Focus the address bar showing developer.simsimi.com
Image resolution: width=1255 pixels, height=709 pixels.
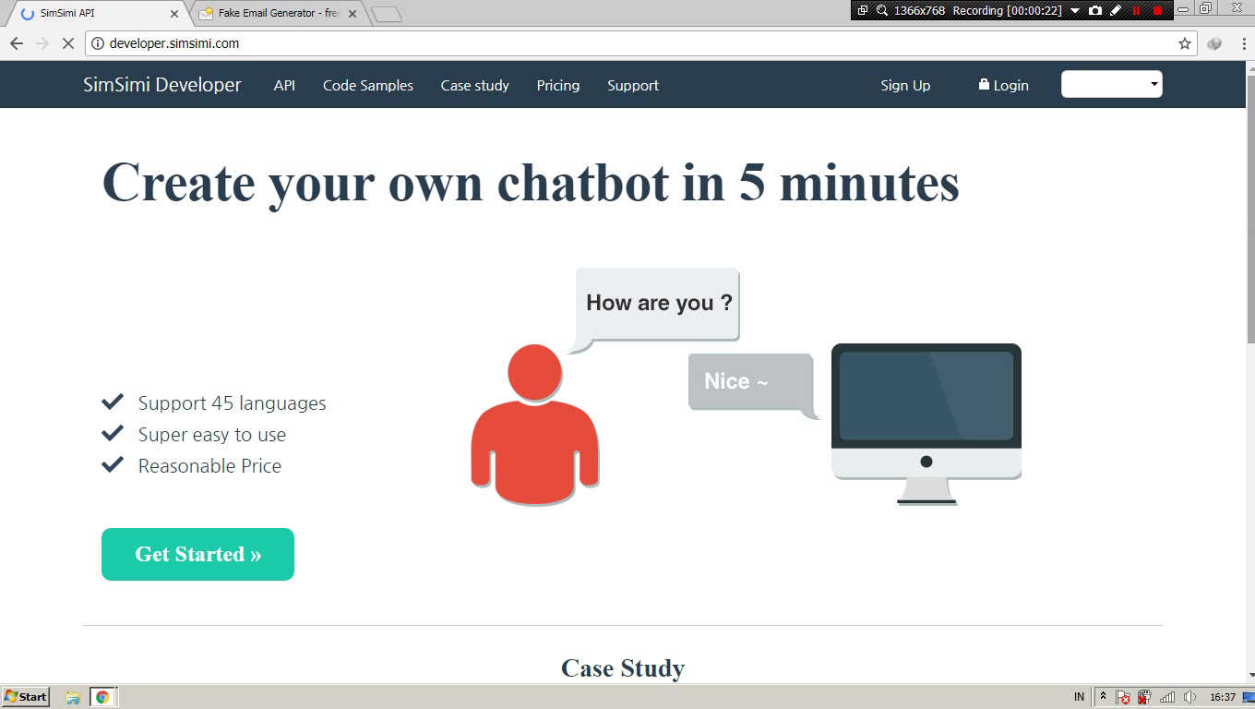pyautogui.click(x=640, y=43)
